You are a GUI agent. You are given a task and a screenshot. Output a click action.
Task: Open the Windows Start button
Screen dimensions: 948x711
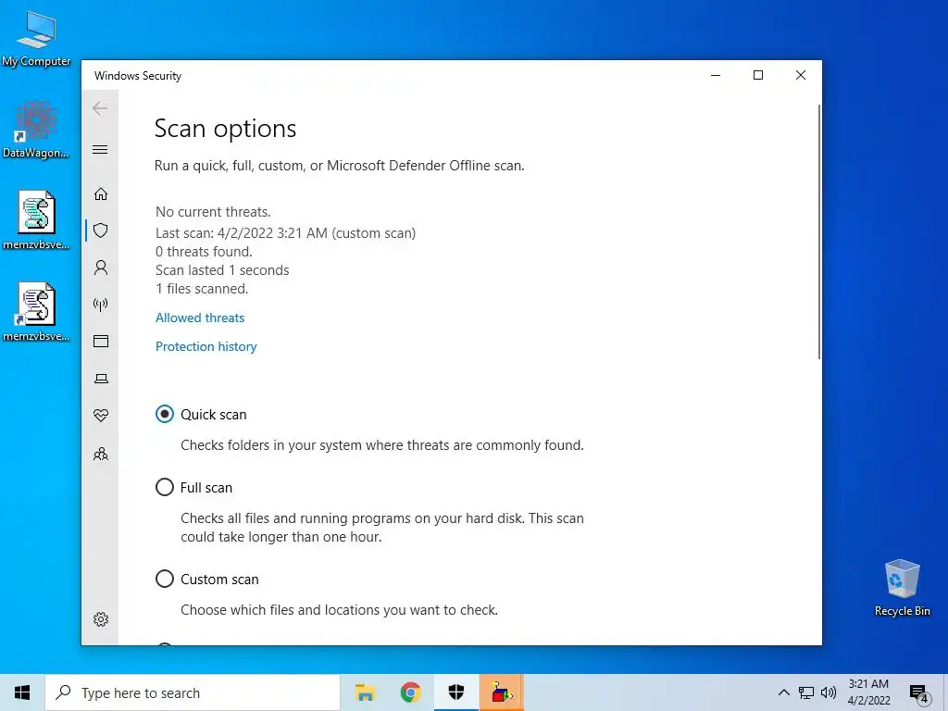(22, 692)
